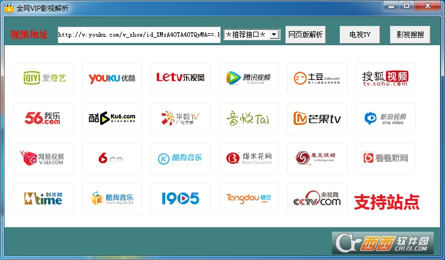The width and height of the screenshot is (445, 260).
Task: Click the 影视搜搜 button
Action: pos(410,34)
